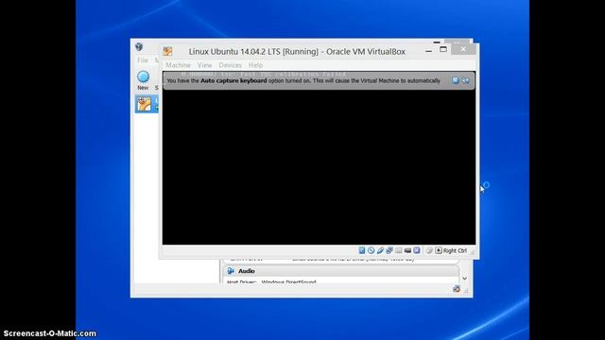Click the purple virtualization features status icon
605x340 pixels.
(x=417, y=250)
